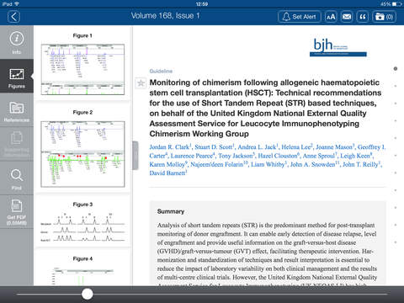Open citation via quotation marks icon
The image size is (404, 303).
(363, 17)
